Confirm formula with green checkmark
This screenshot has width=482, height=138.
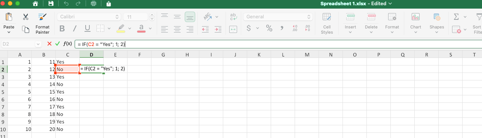[57, 44]
